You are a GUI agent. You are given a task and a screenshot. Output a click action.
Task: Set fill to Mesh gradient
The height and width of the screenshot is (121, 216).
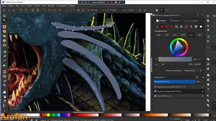point(177,27)
